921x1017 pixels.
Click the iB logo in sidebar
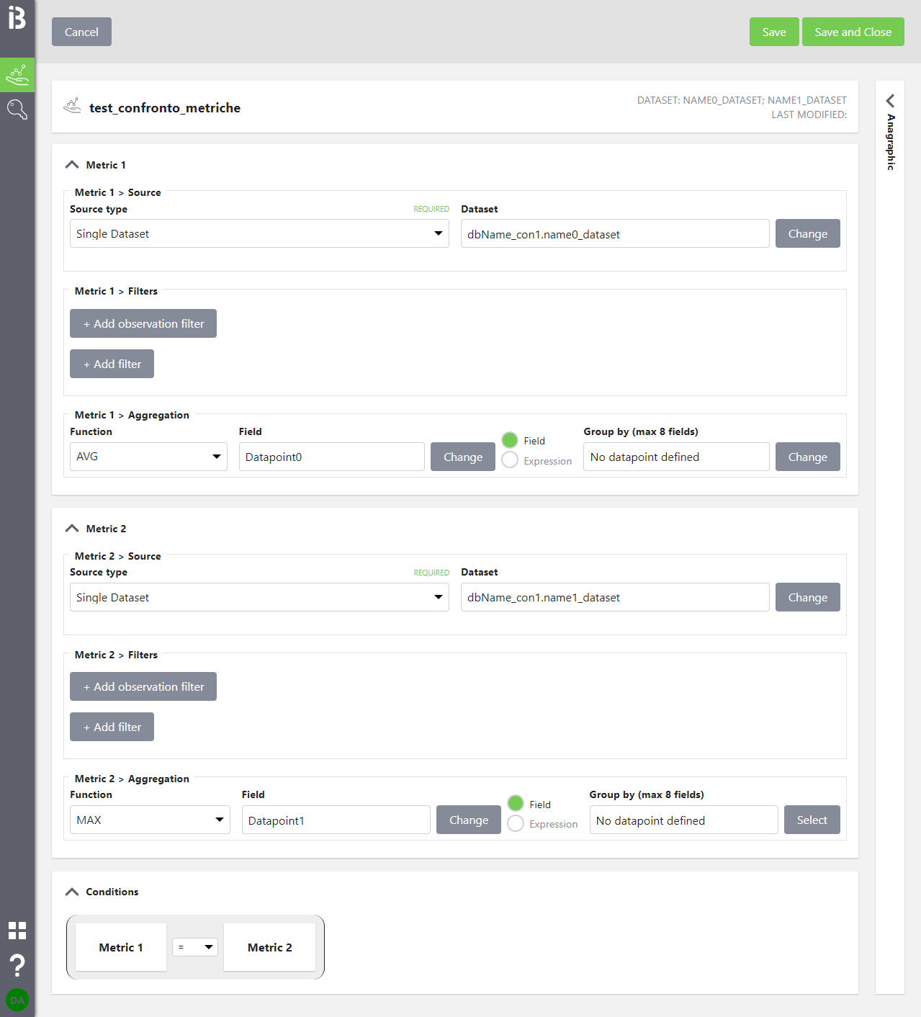pos(17,18)
